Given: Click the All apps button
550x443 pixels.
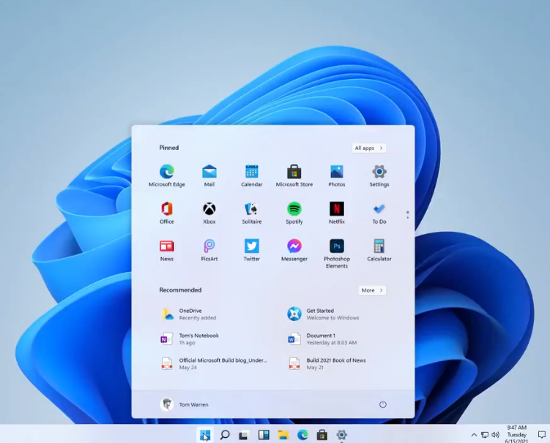Looking at the screenshot, I should pyautogui.click(x=368, y=148).
